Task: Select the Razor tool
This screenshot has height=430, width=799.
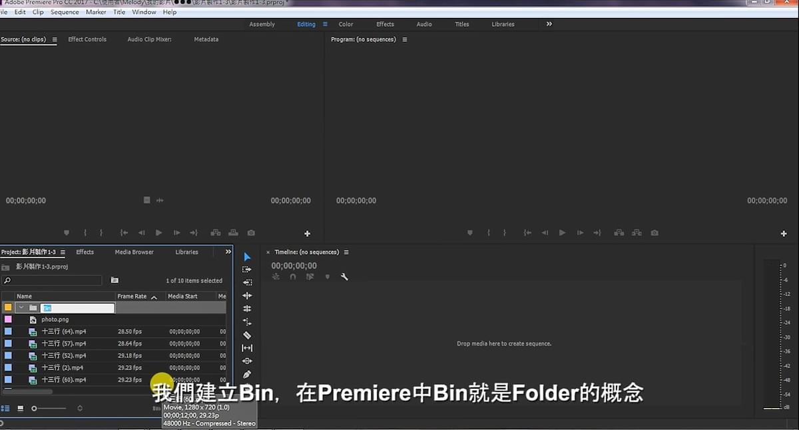Action: [x=247, y=335]
